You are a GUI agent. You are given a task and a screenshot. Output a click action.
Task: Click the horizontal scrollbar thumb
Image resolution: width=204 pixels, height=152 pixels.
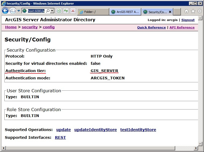point(90,148)
